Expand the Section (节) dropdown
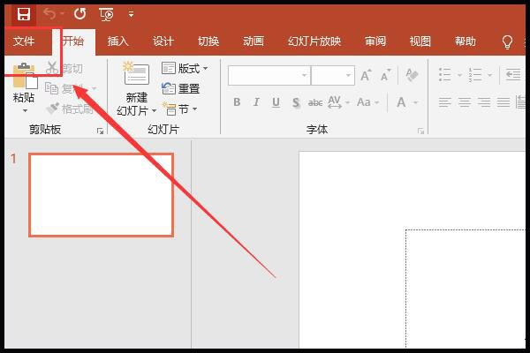This screenshot has width=530, height=353. 181,109
